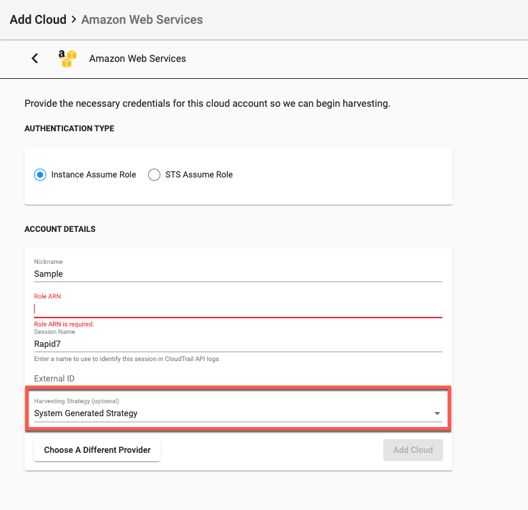The image size is (528, 510).
Task: Click the 'Provide the necessary credentials' instruction text
Action: 207,103
